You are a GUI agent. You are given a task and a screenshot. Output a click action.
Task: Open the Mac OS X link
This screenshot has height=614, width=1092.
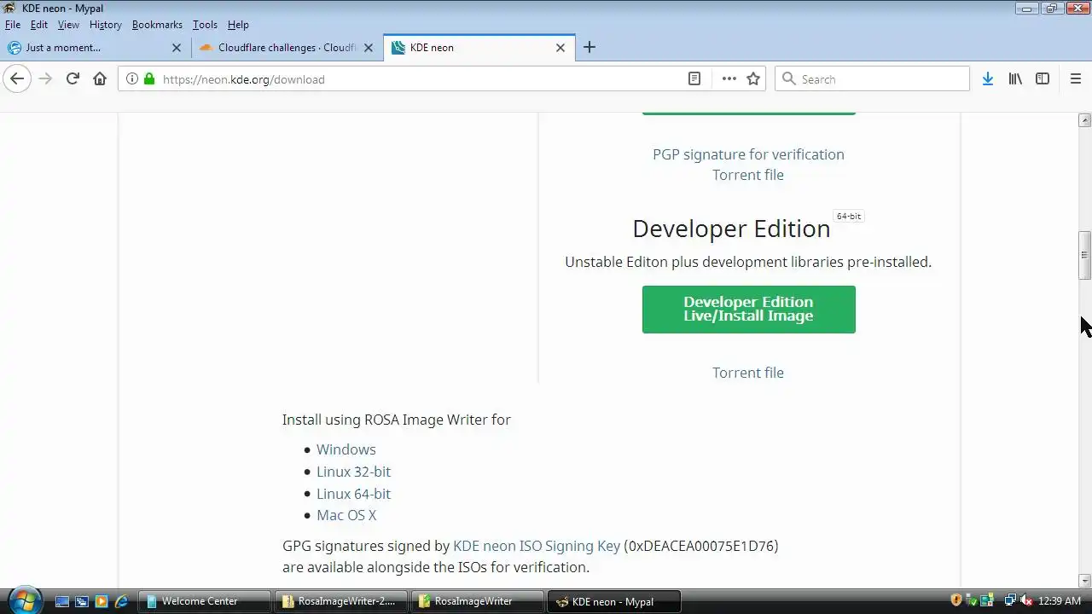[x=346, y=515]
